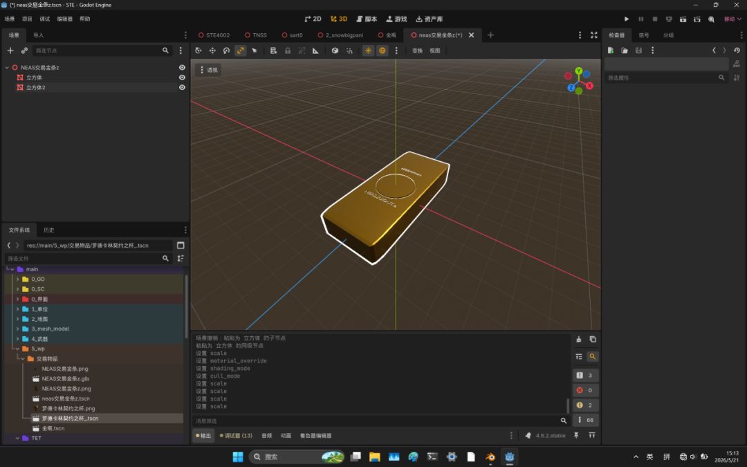Switch to the STE4002 scene tab
747x467 pixels.
(214, 35)
